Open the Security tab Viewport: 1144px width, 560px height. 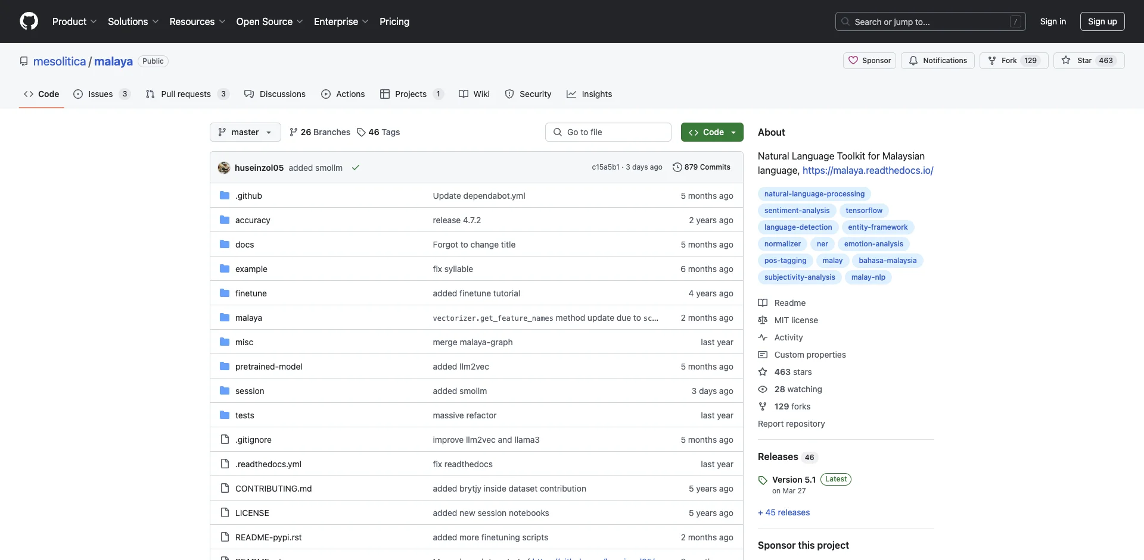coord(528,94)
